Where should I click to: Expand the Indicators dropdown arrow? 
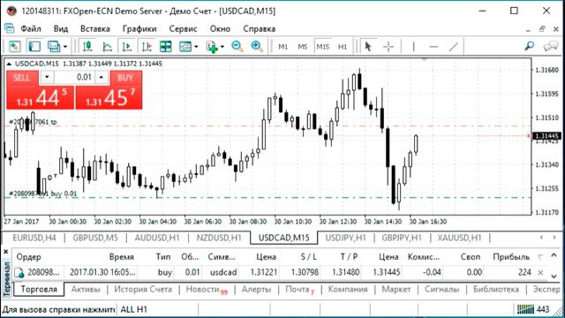pyautogui.click(x=196, y=47)
